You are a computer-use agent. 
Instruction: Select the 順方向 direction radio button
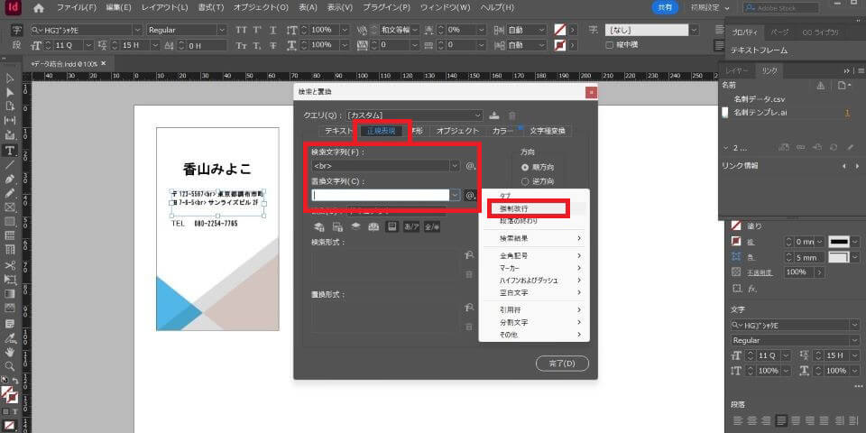525,168
